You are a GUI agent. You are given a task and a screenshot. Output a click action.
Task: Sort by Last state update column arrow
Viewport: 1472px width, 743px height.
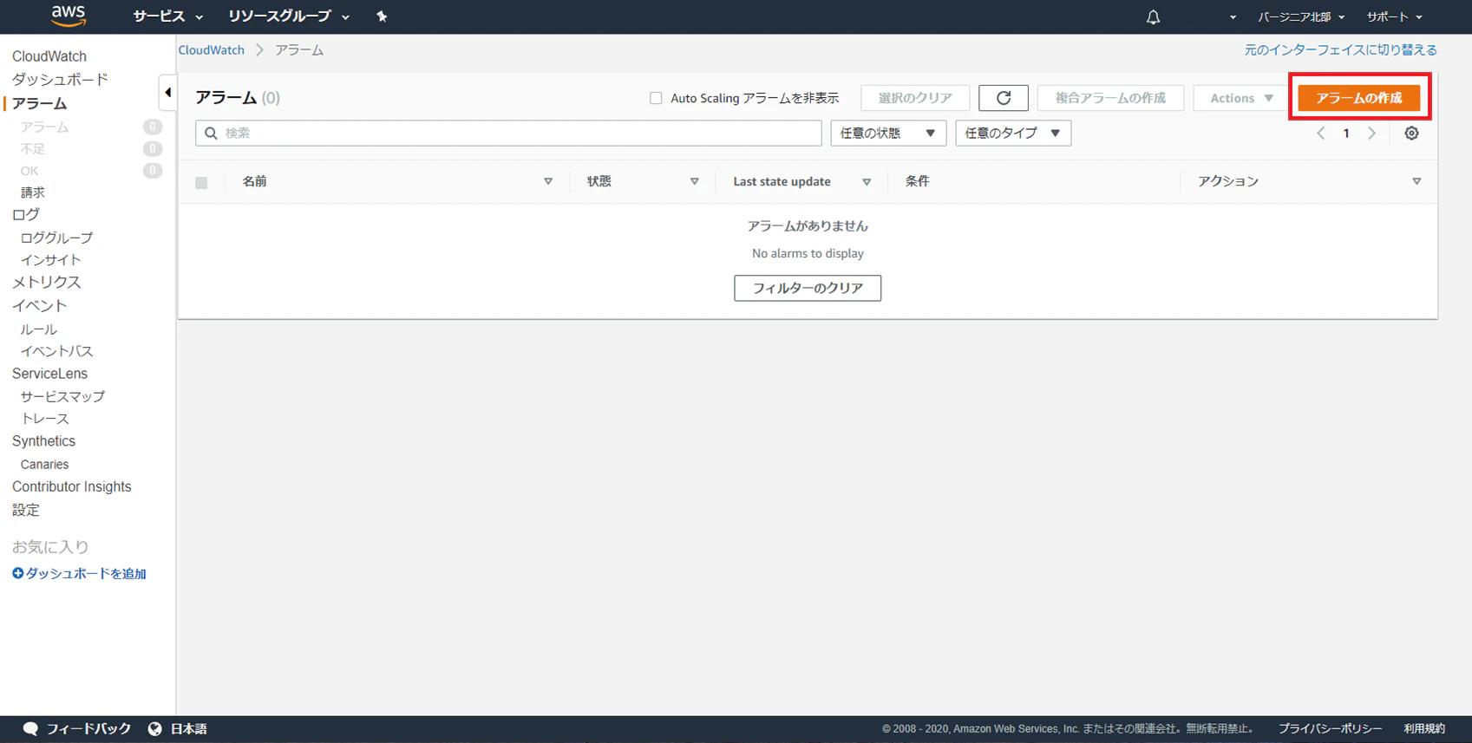867,181
